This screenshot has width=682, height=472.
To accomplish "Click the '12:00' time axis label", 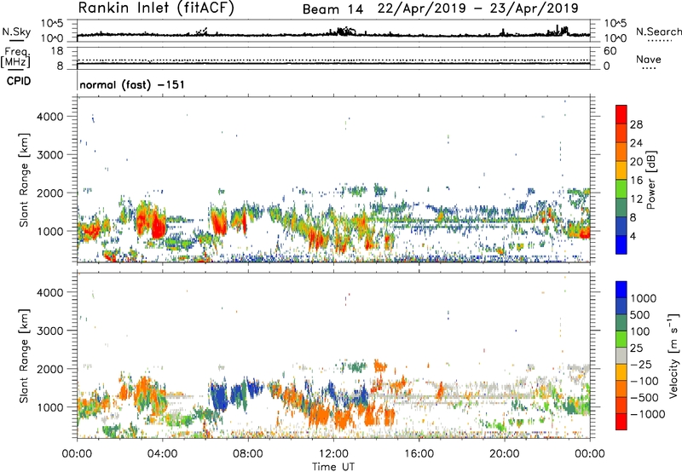I will tap(333, 454).
